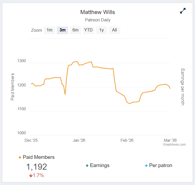Show All data range
195x185 pixels.
click(x=114, y=30)
